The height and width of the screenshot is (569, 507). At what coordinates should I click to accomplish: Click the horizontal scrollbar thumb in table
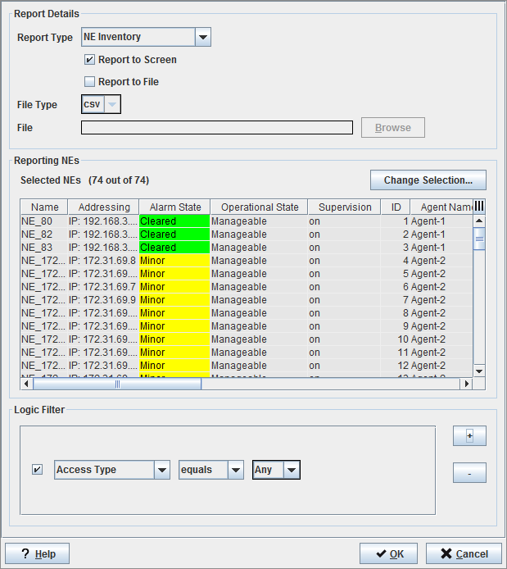(117, 384)
